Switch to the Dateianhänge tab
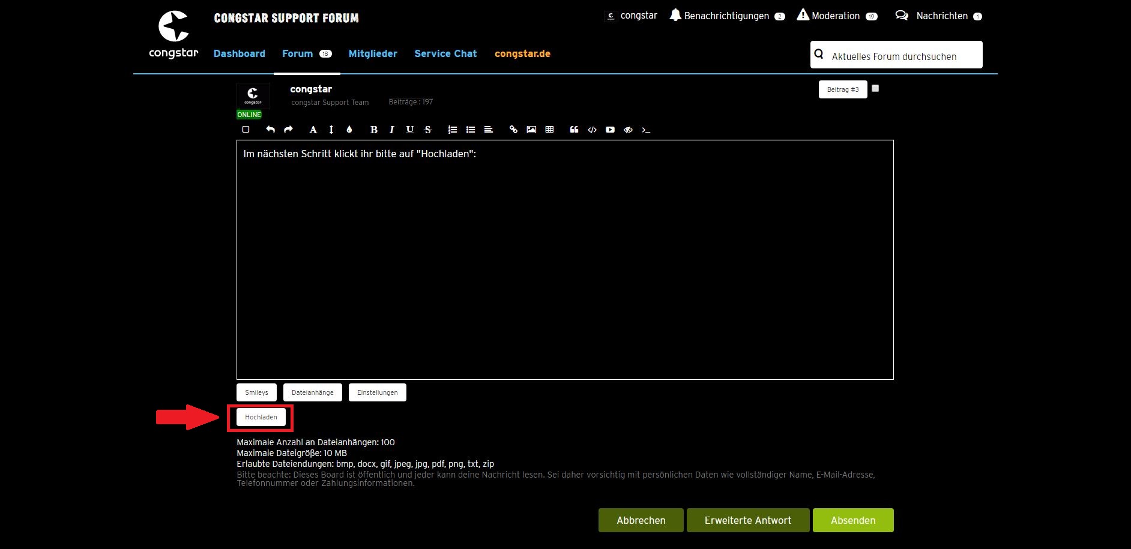The image size is (1131, 549). click(312, 392)
